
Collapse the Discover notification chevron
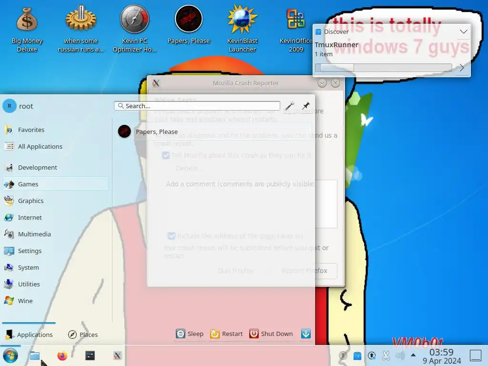coord(463,31)
